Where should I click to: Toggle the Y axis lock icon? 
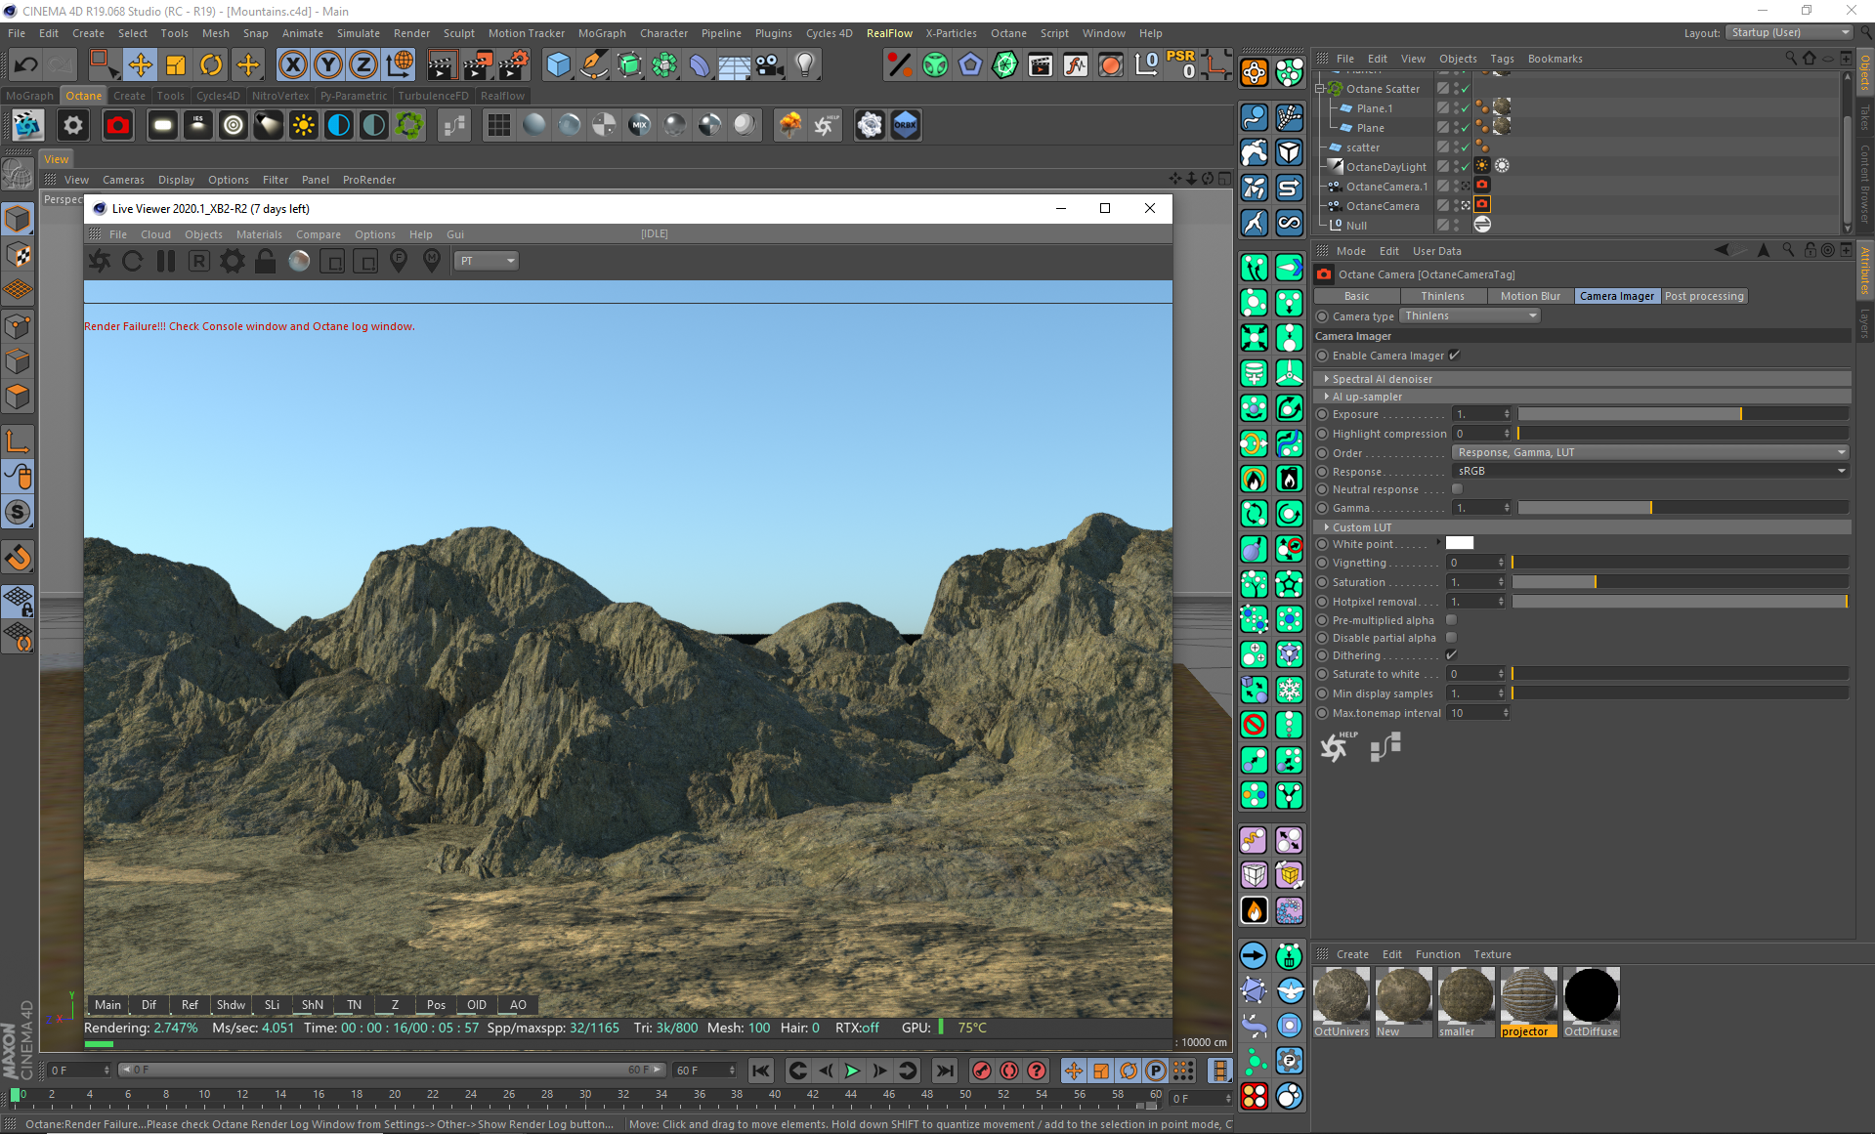[x=328, y=65]
